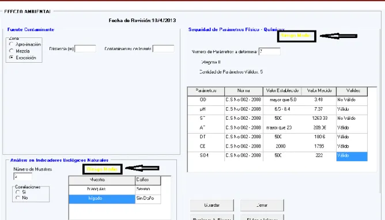This screenshot has width=385, height=220.
Task: Click the Valor Establecido column header
Action: [282, 91]
